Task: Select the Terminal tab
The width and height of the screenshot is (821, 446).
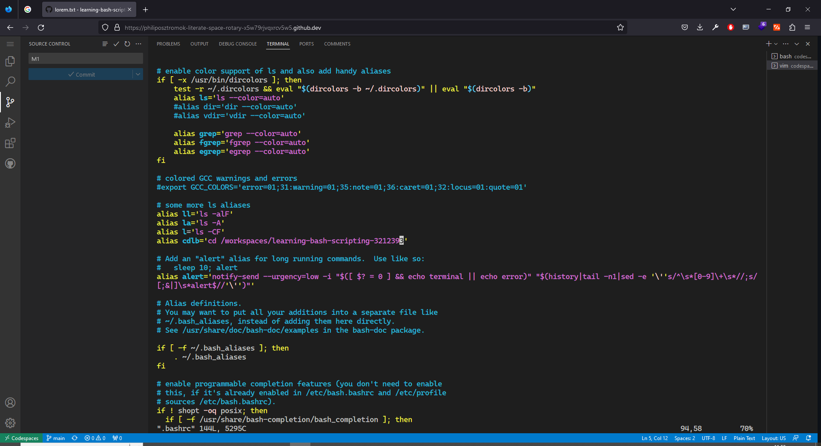Action: coord(278,44)
